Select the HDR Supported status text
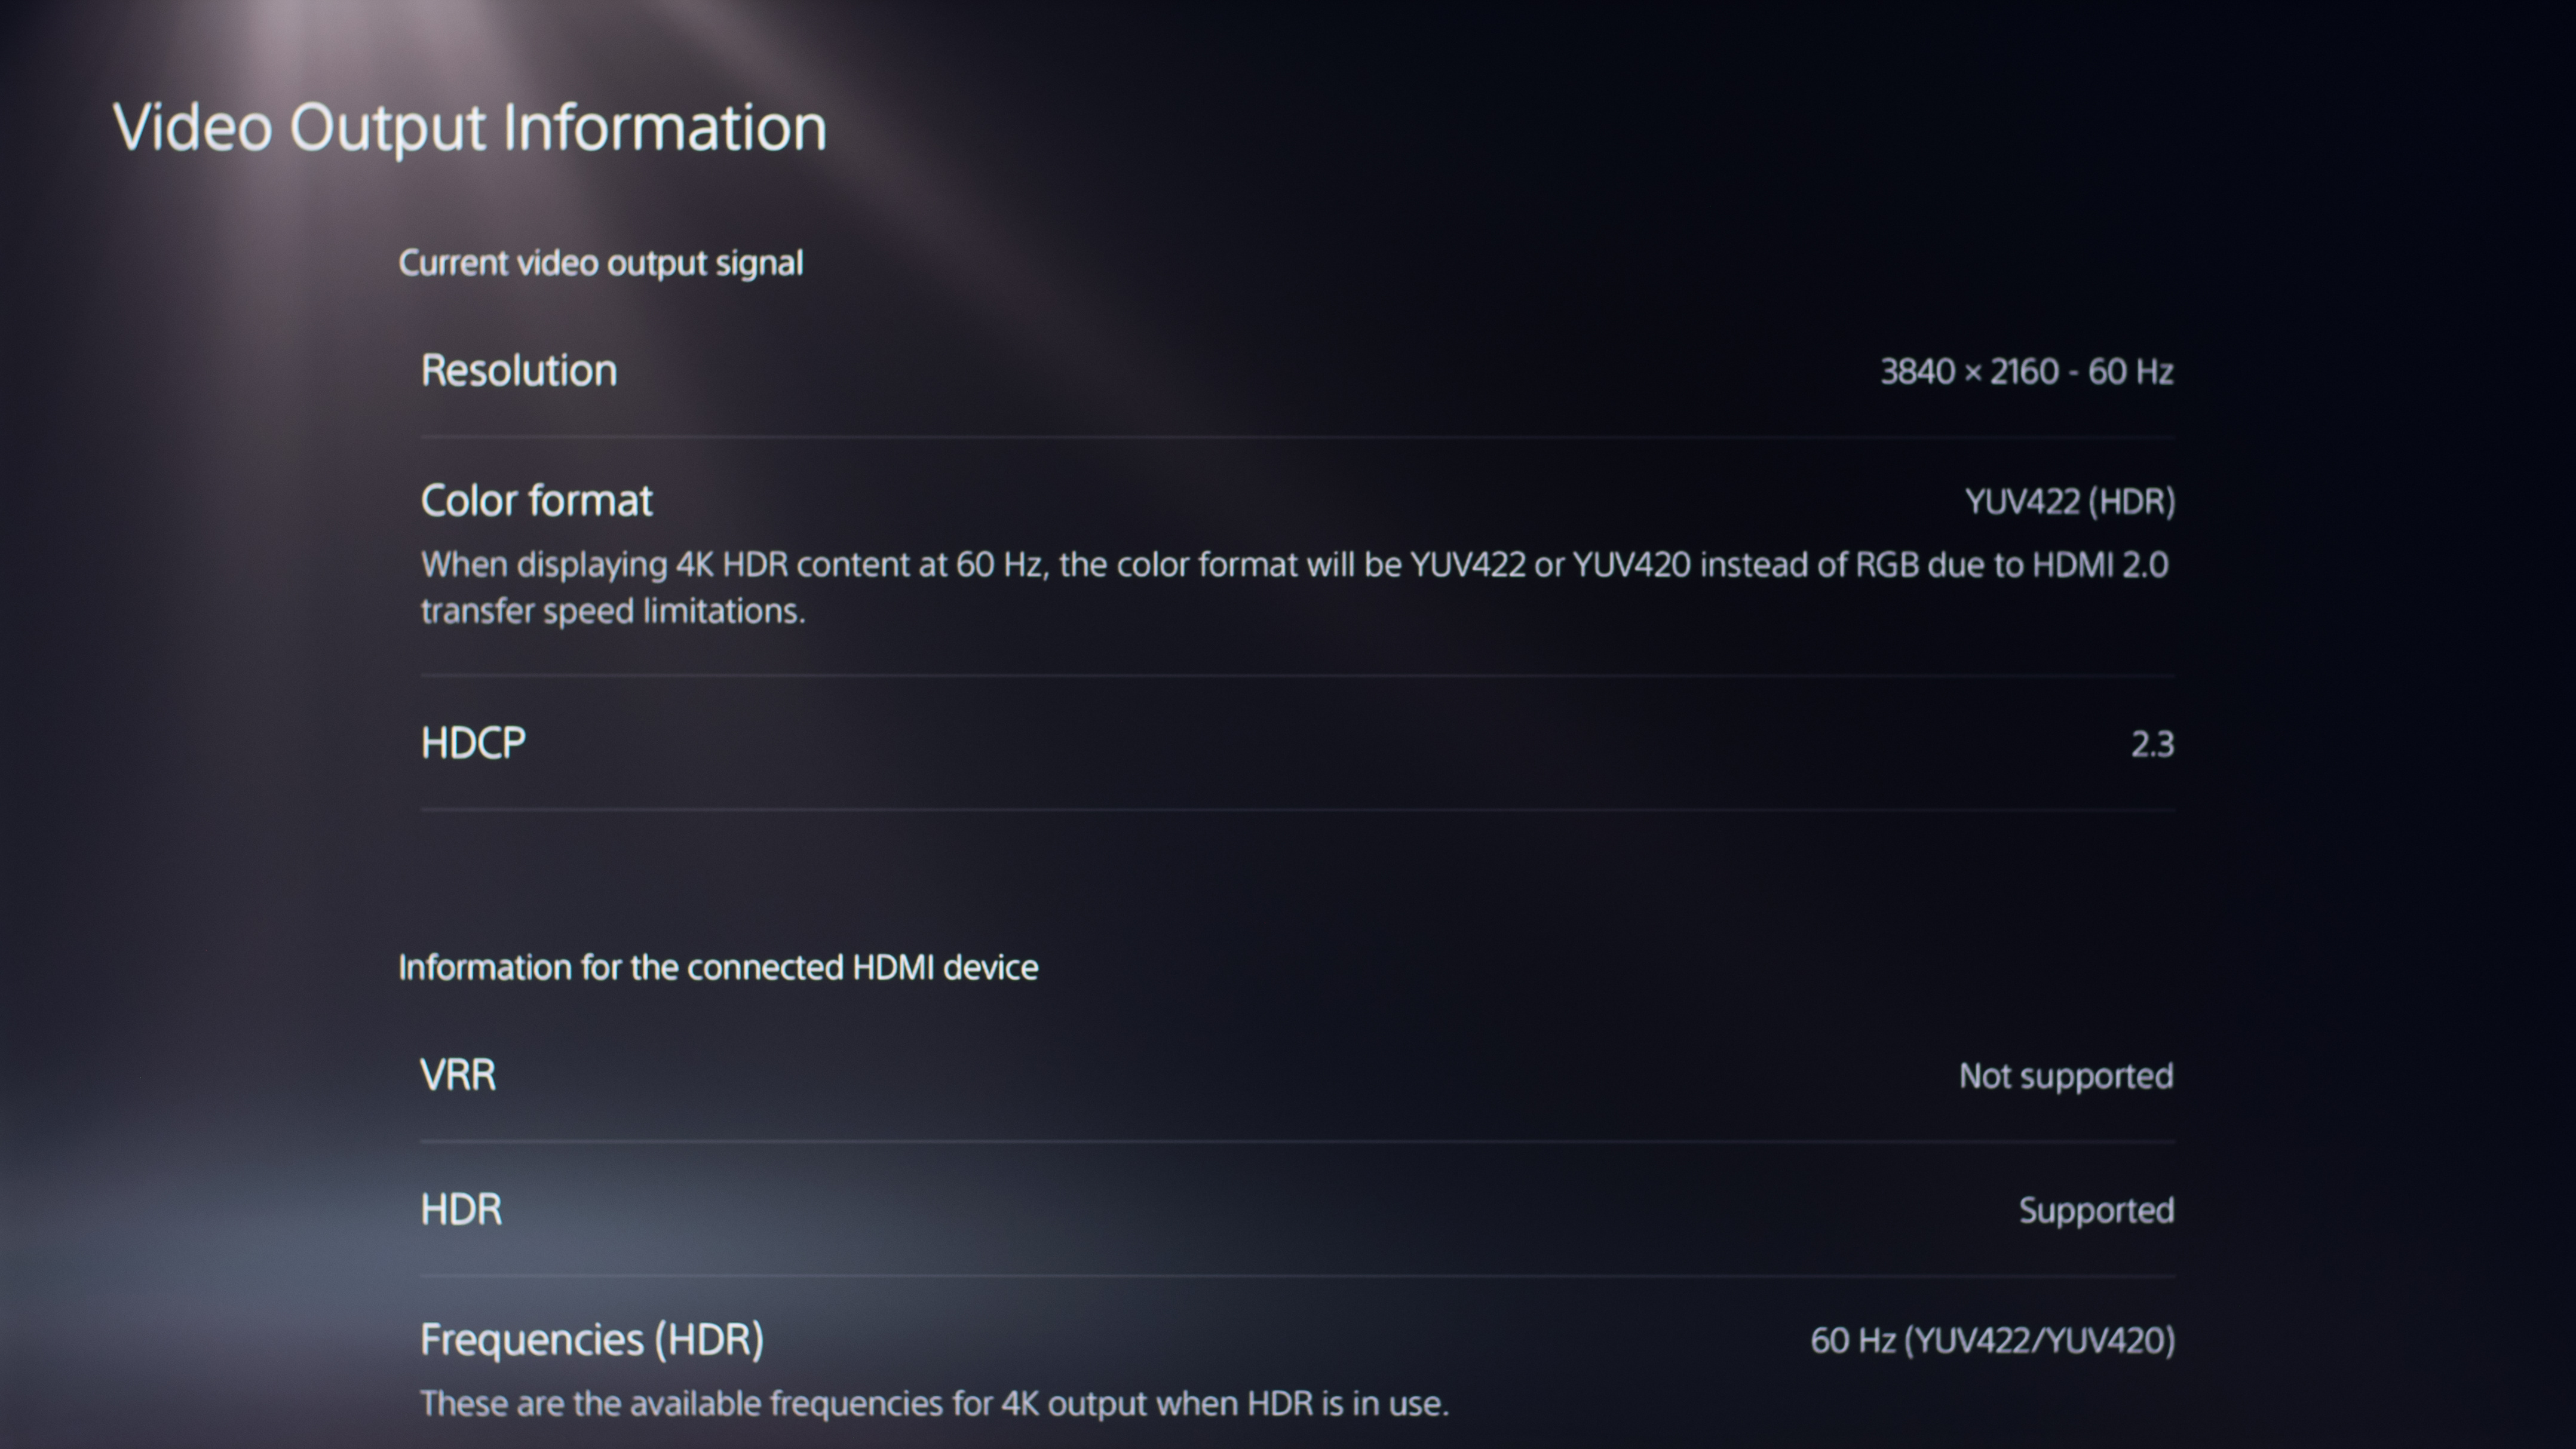Image resolution: width=2576 pixels, height=1449 pixels. tap(2096, 1211)
